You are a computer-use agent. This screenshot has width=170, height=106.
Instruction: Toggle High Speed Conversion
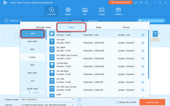pyautogui.click(x=151, y=21)
